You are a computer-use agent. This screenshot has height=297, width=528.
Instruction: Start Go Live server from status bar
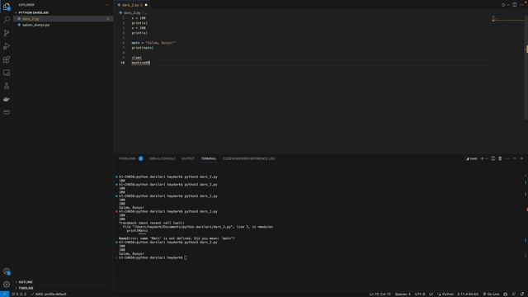point(491,294)
